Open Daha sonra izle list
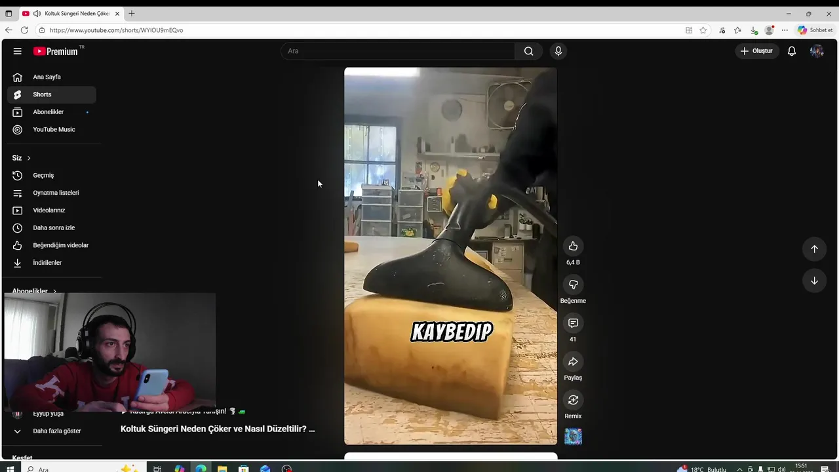The image size is (839, 472). pos(52,227)
